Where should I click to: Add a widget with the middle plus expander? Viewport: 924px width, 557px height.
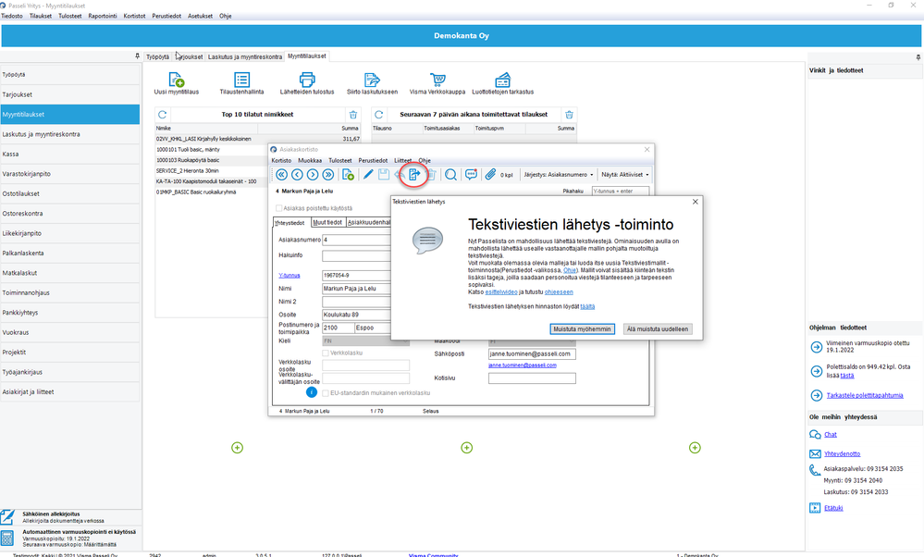click(x=467, y=448)
